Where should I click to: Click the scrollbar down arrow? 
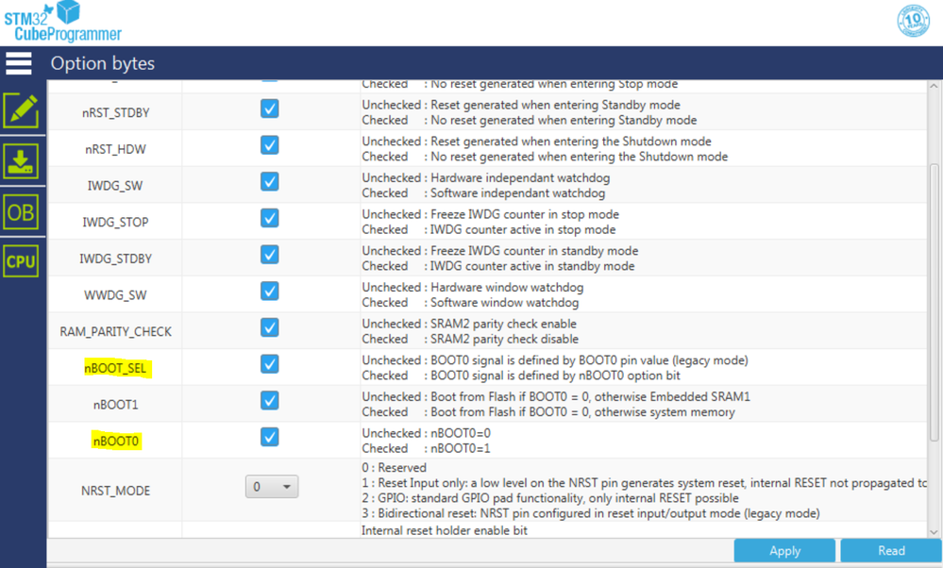coord(934,532)
